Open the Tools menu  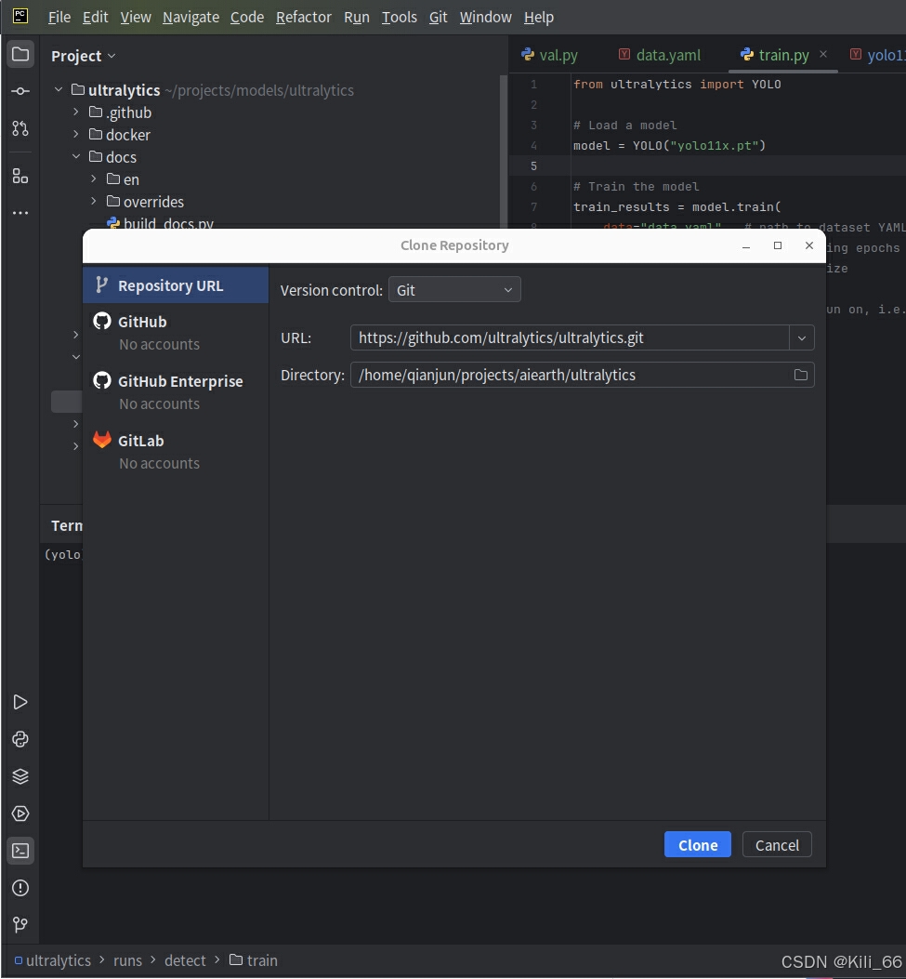(x=399, y=17)
